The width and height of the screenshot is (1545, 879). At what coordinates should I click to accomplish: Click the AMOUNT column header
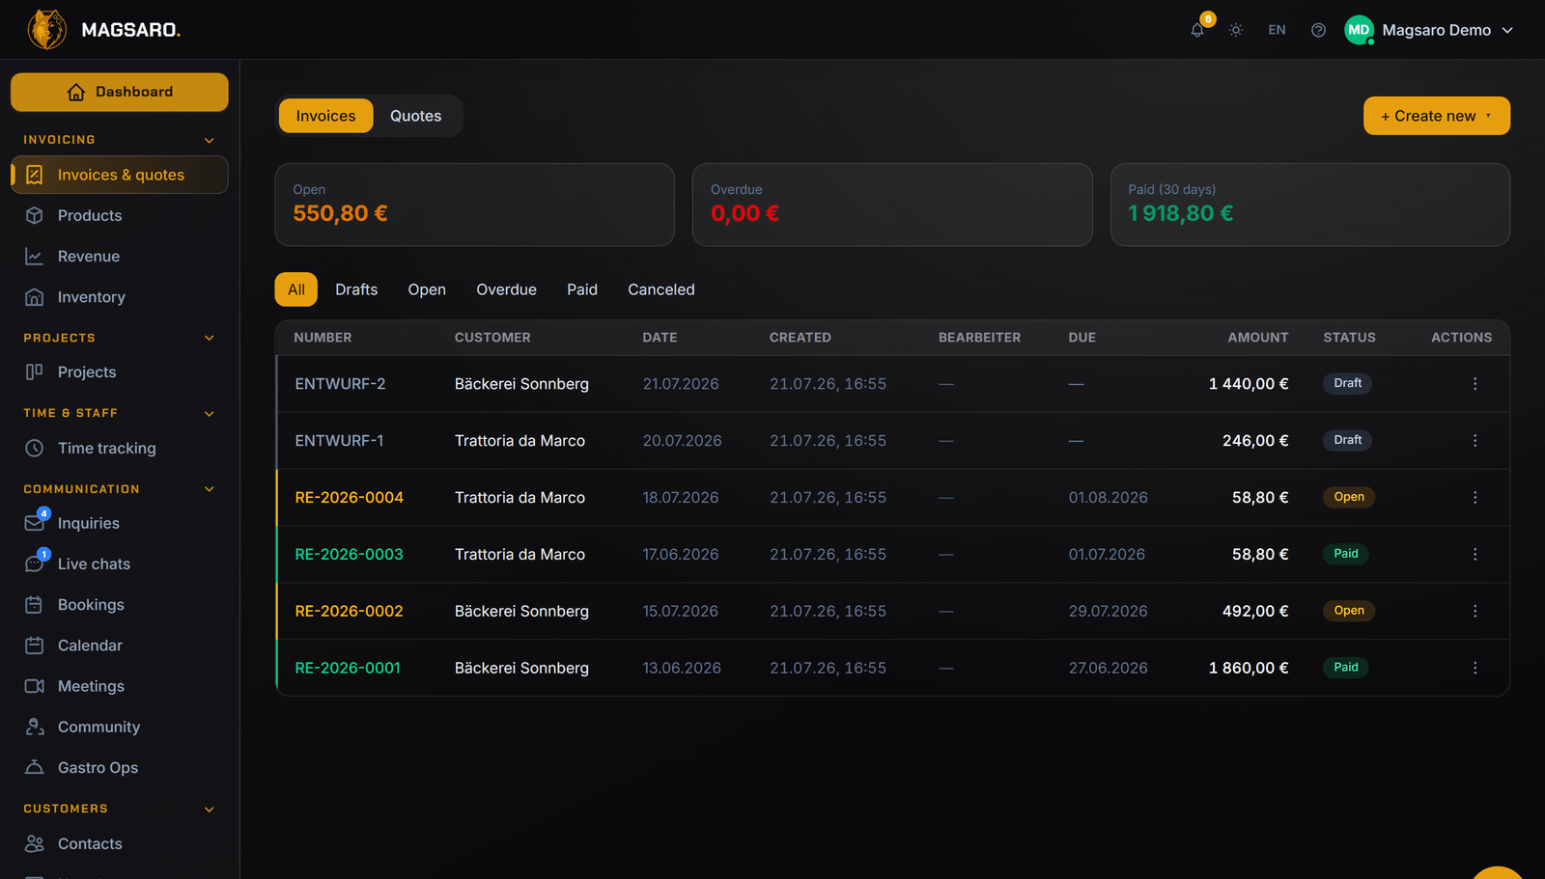(x=1257, y=338)
